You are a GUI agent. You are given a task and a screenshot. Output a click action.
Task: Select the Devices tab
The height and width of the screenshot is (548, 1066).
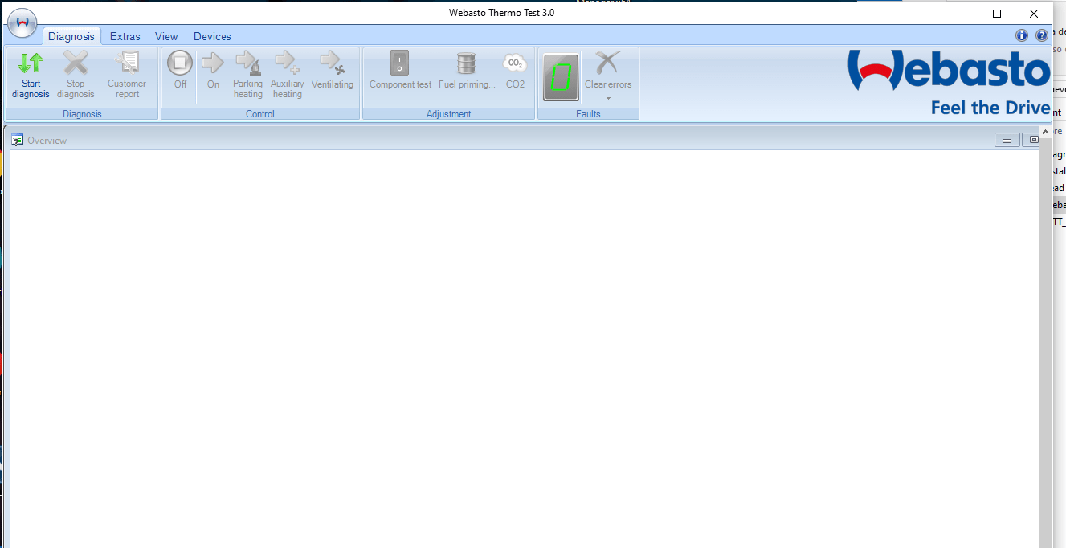click(212, 36)
